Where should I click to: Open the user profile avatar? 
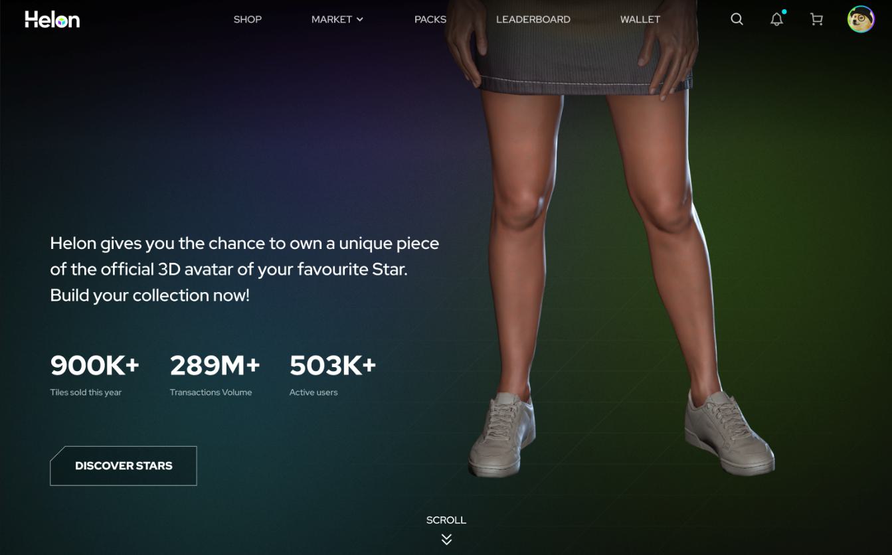click(x=861, y=19)
